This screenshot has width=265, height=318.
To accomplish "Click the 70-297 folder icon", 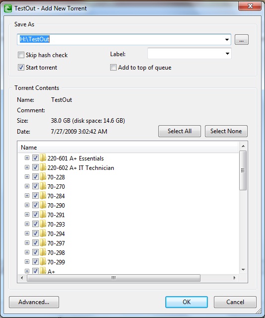I will click(43, 243).
